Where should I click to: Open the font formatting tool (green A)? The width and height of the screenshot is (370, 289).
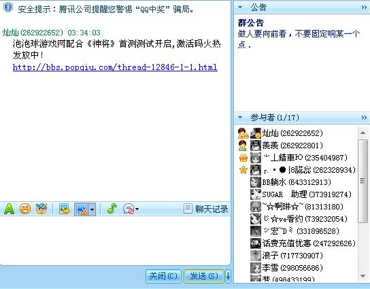[9, 209]
